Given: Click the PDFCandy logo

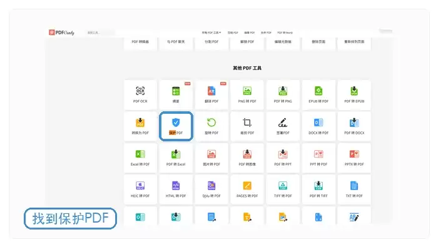Looking at the screenshot, I should tap(62, 33).
